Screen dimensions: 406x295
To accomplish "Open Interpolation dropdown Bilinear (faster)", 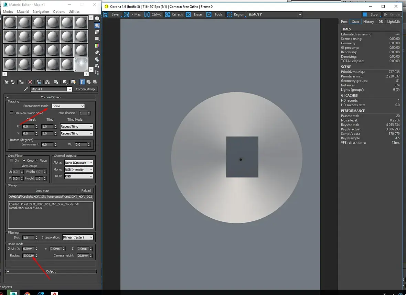I will pos(78,237).
